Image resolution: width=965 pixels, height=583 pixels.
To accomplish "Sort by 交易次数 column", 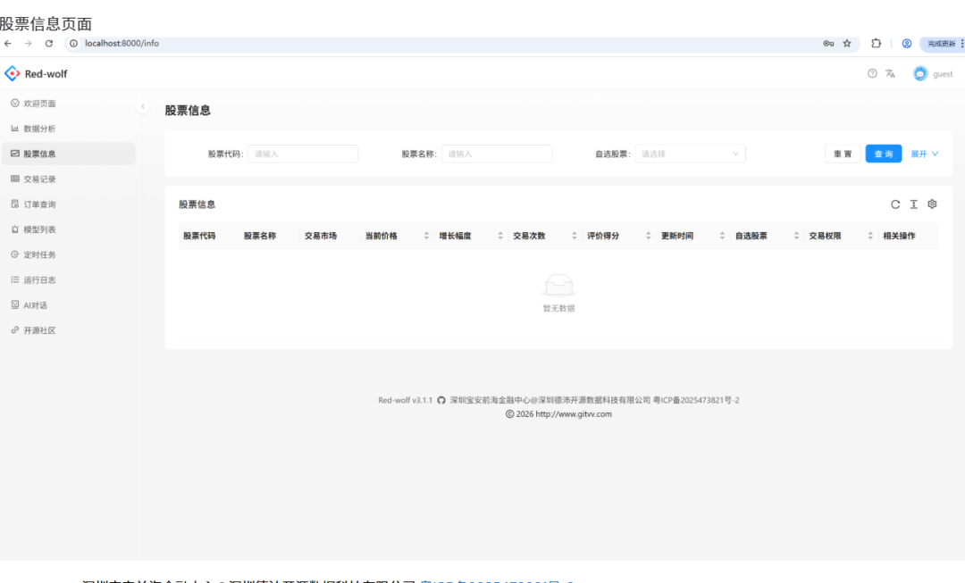I will point(575,237).
